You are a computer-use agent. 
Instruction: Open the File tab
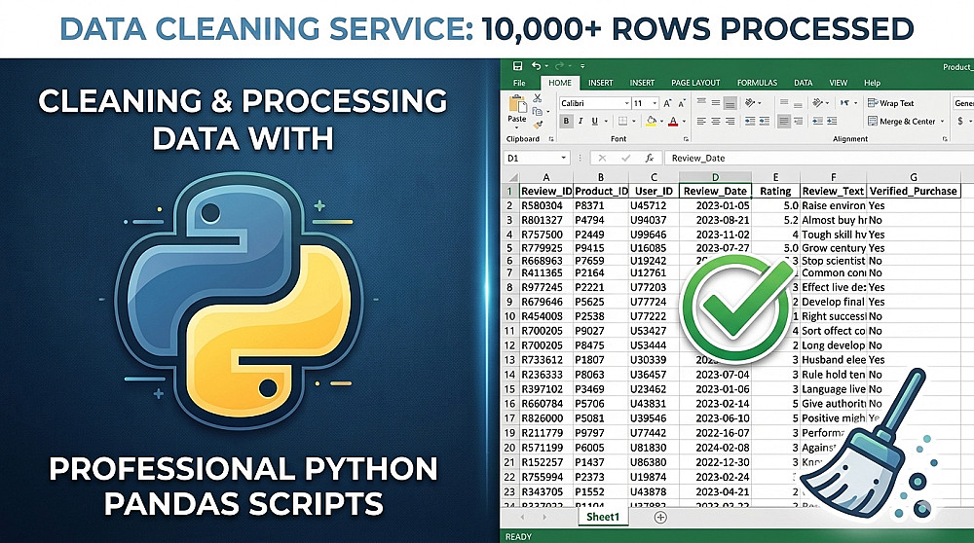519,83
